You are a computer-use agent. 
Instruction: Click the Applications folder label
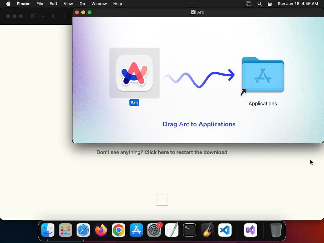click(x=263, y=104)
